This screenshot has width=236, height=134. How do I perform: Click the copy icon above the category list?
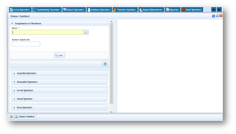tap(105, 64)
